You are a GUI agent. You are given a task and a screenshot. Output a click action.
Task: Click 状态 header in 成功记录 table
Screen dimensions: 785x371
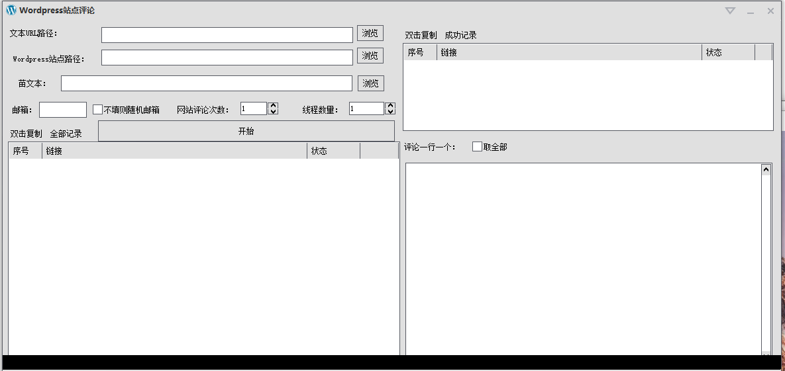(729, 52)
